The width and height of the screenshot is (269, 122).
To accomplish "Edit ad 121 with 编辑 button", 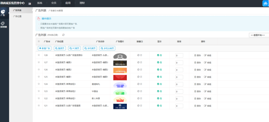I will 208,106.
